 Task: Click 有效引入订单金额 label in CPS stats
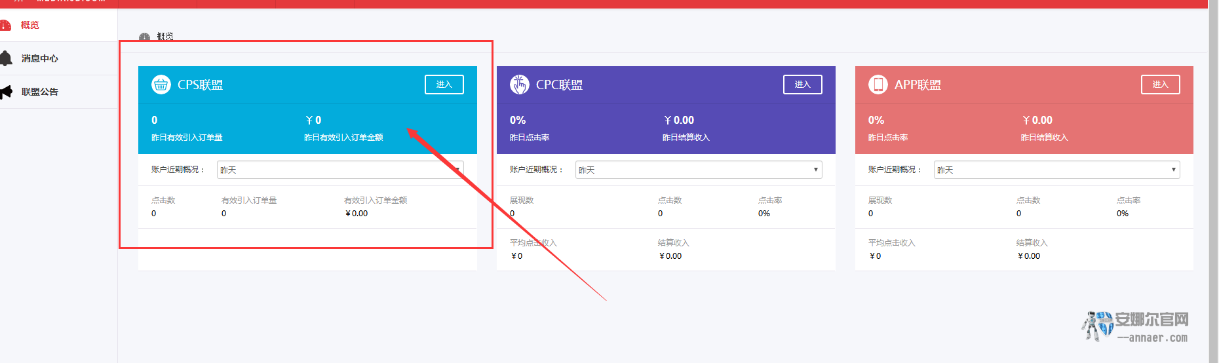pyautogui.click(x=376, y=201)
